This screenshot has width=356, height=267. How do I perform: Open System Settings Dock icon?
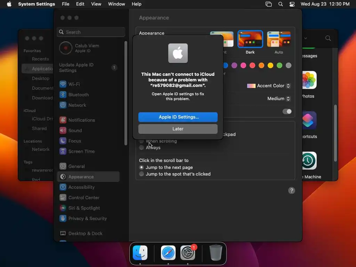[x=188, y=253]
